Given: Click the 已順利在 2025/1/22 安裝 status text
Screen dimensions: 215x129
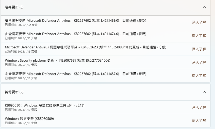Looking at the screenshot, I should [x=21, y=25].
